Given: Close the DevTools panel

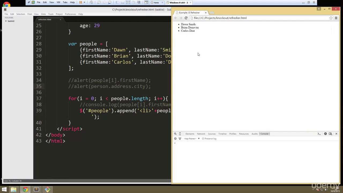Looking at the screenshot, I should click(x=336, y=134).
